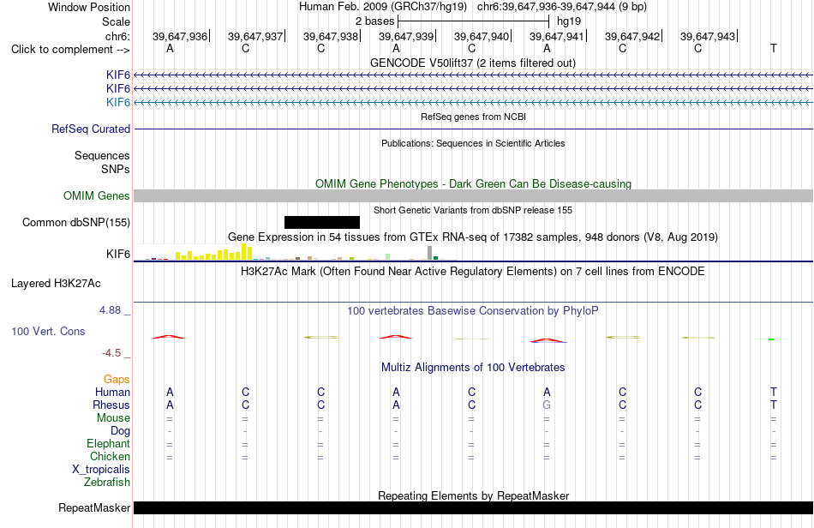Click the chr6:39,647,936-39,647,944 position text
Image resolution: width=814 pixels, height=528 pixels.
pyautogui.click(x=562, y=7)
